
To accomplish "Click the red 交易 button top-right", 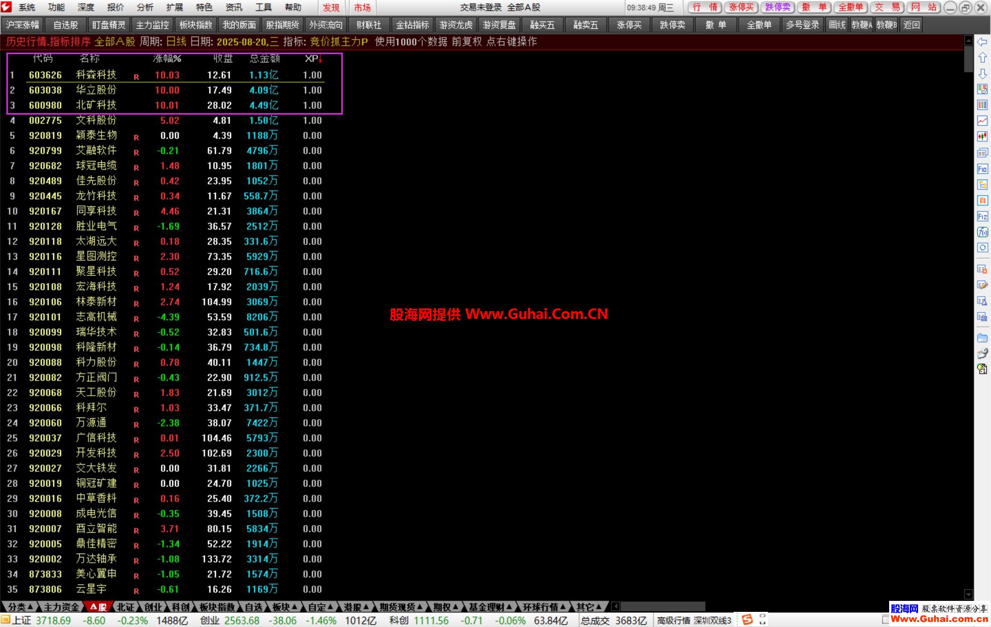I will click(887, 7).
